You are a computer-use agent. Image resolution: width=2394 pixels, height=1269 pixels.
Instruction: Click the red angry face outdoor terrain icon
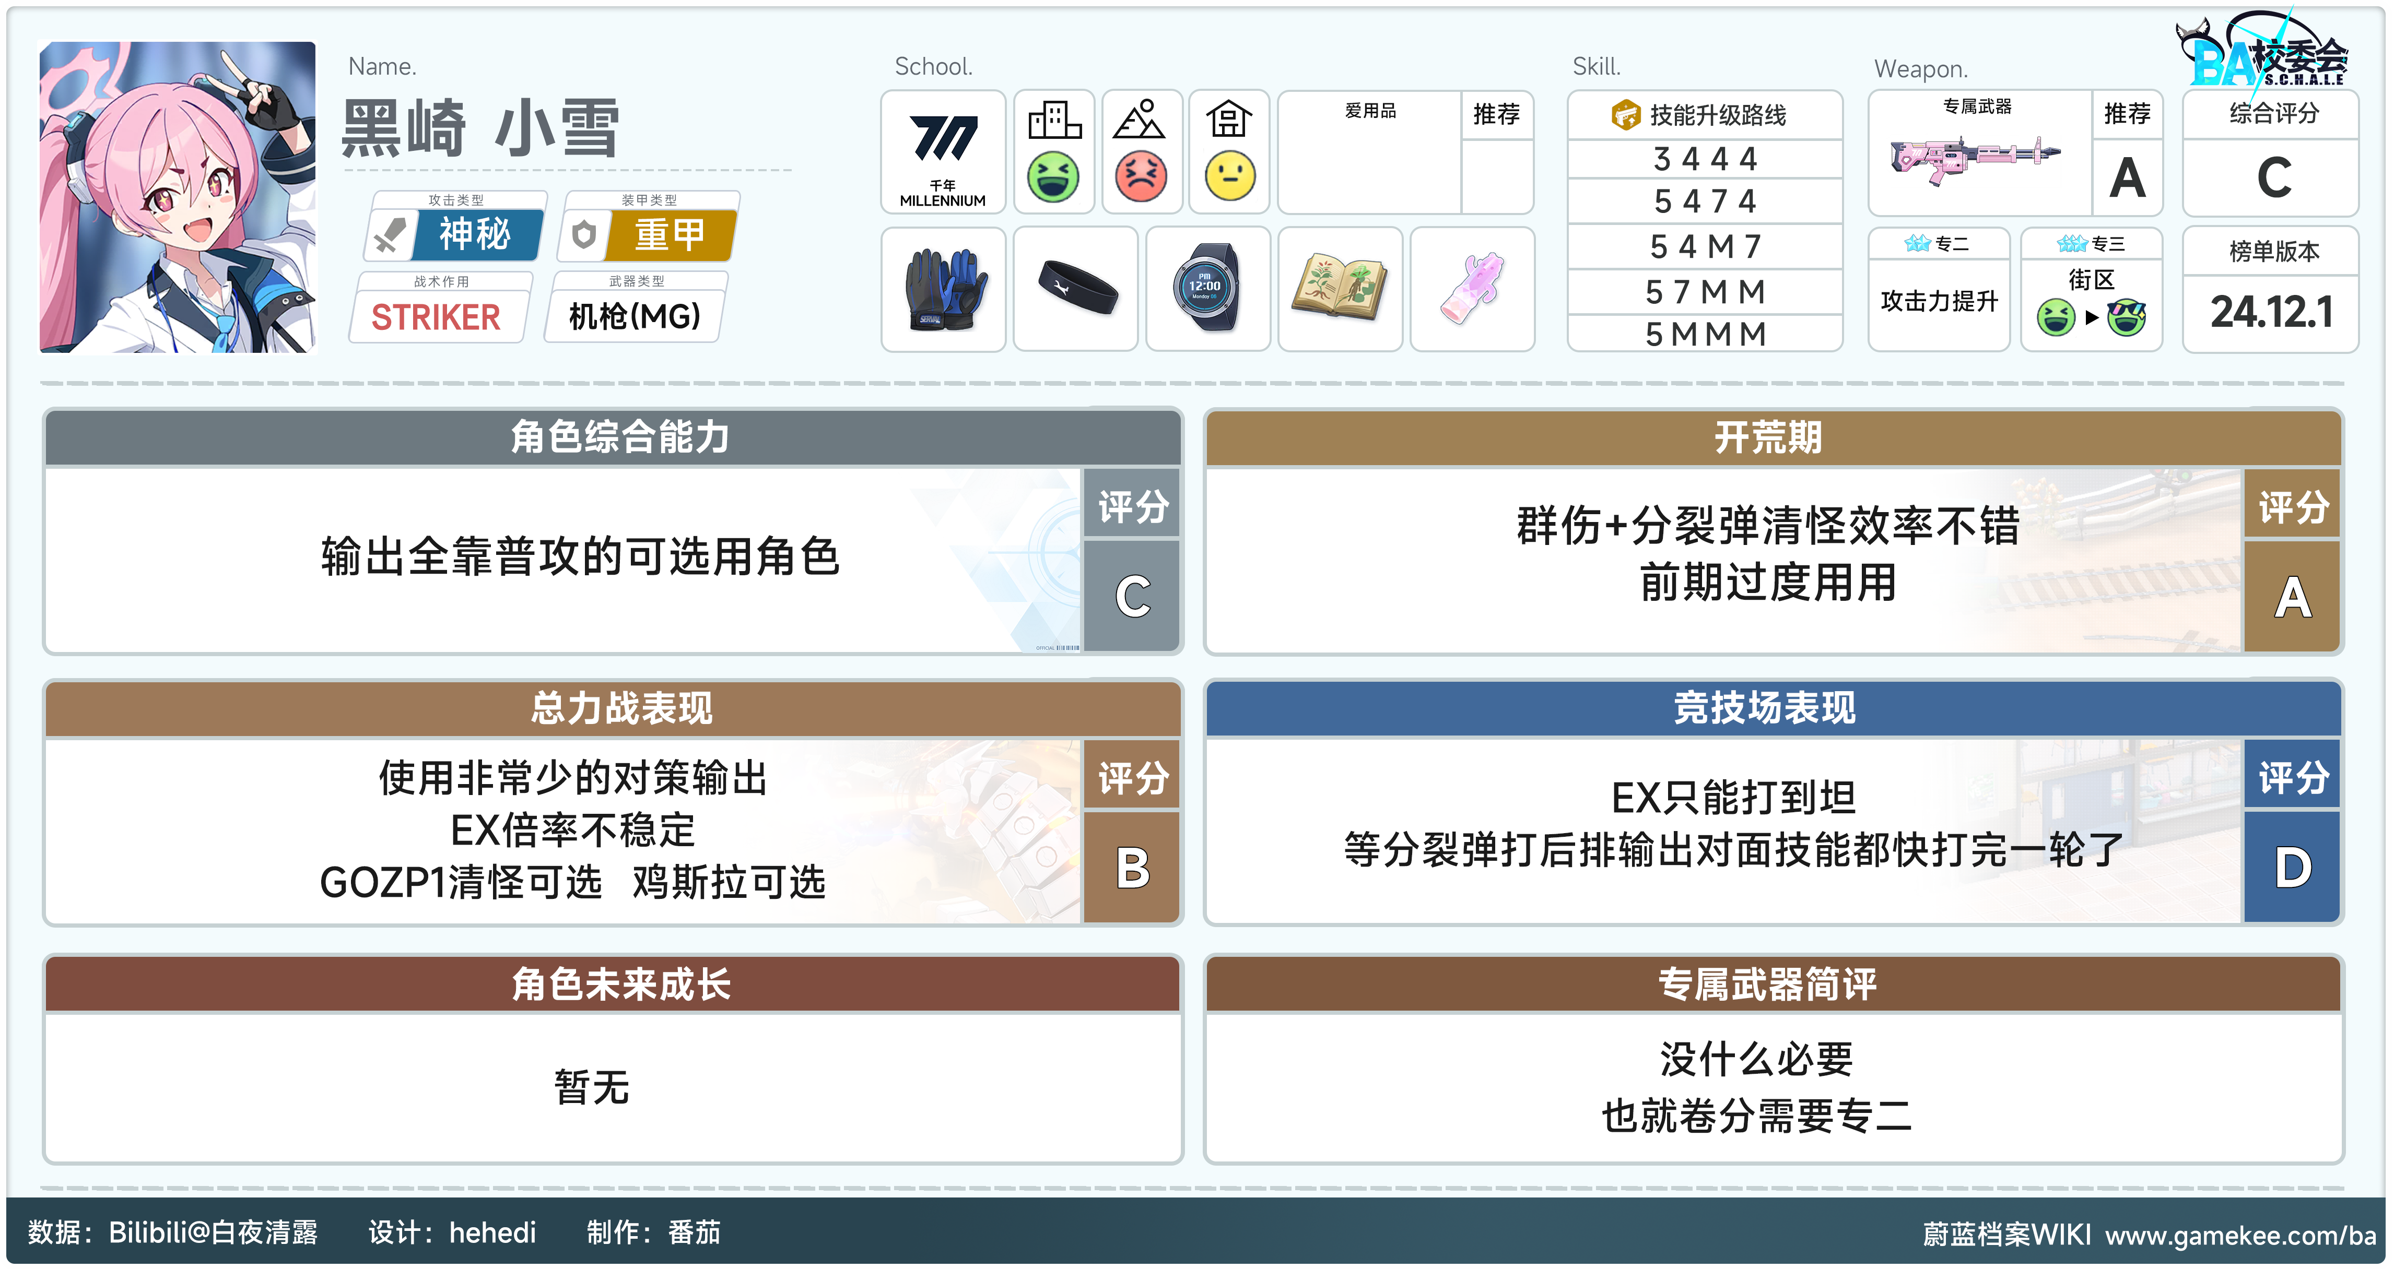point(1141,176)
